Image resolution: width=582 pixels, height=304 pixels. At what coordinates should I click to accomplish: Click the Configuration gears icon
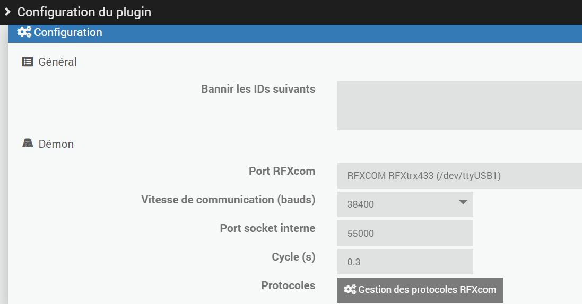(24, 32)
